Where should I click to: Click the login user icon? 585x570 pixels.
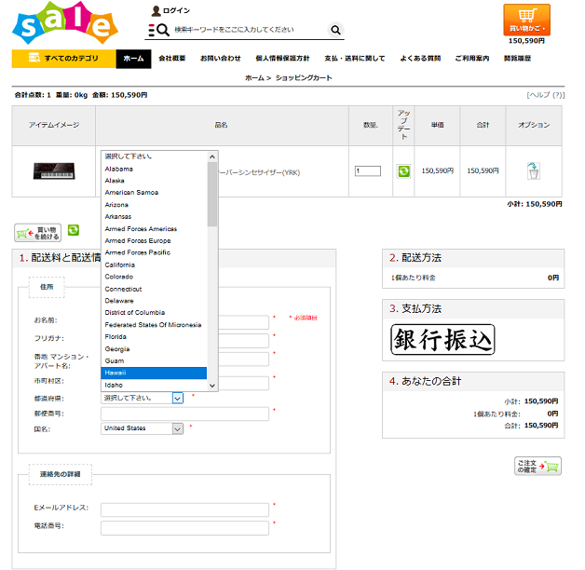point(156,11)
